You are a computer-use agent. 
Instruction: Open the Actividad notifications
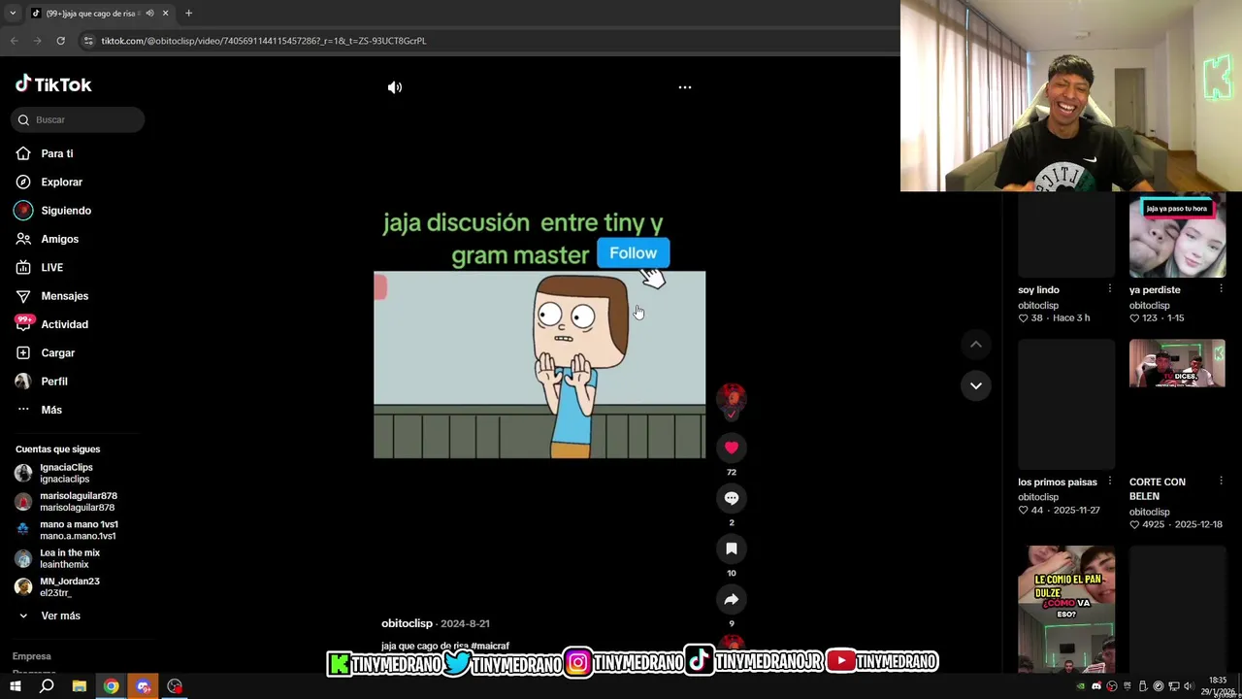(x=52, y=324)
